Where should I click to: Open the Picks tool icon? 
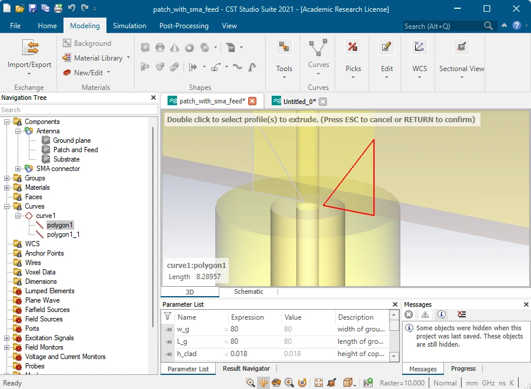pyautogui.click(x=353, y=47)
